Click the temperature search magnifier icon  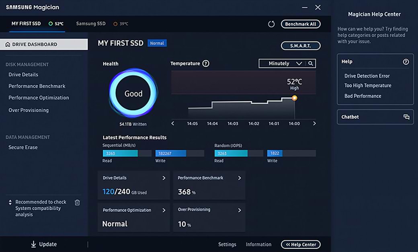click(x=311, y=64)
